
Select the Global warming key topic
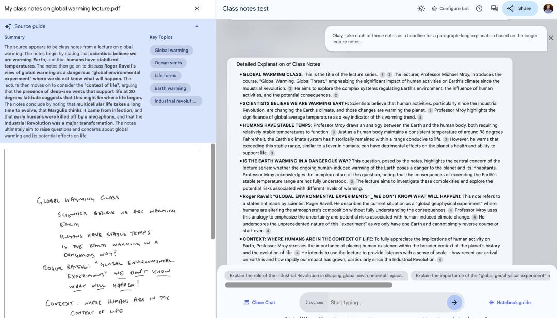(171, 51)
